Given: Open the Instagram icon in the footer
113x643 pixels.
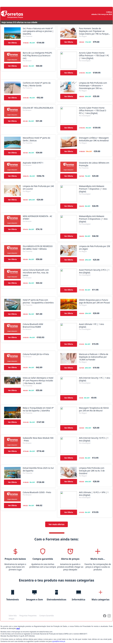Looking at the screenshot, I should click(x=109, y=616).
